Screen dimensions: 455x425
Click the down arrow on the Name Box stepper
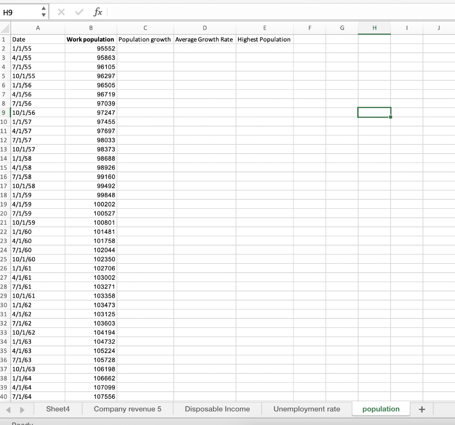43,14
